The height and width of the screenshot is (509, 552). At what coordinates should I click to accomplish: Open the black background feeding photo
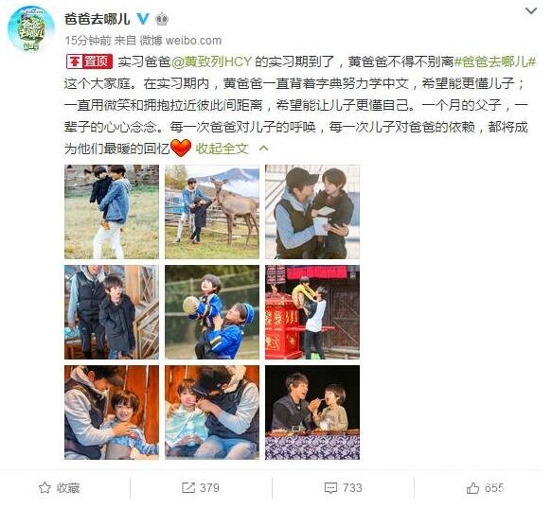[312, 412]
